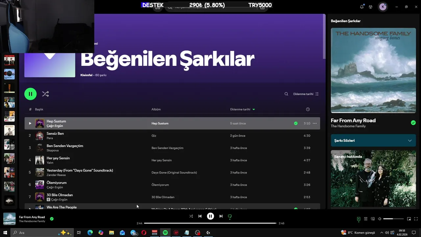Viewport: 421px width, 237px height.
Task: Open File Explorer from taskbar
Action: 111,233
